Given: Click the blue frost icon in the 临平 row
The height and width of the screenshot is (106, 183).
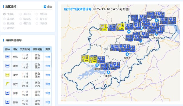Looking at the screenshot, I should tap(7, 93).
